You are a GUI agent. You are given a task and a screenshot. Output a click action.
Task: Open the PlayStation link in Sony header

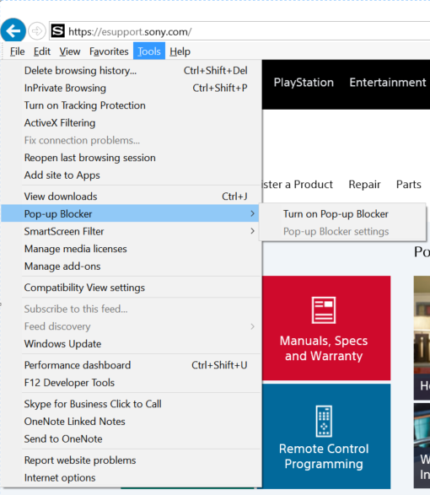pos(304,82)
